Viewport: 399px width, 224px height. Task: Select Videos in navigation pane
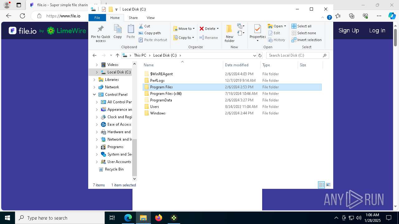pyautogui.click(x=113, y=65)
